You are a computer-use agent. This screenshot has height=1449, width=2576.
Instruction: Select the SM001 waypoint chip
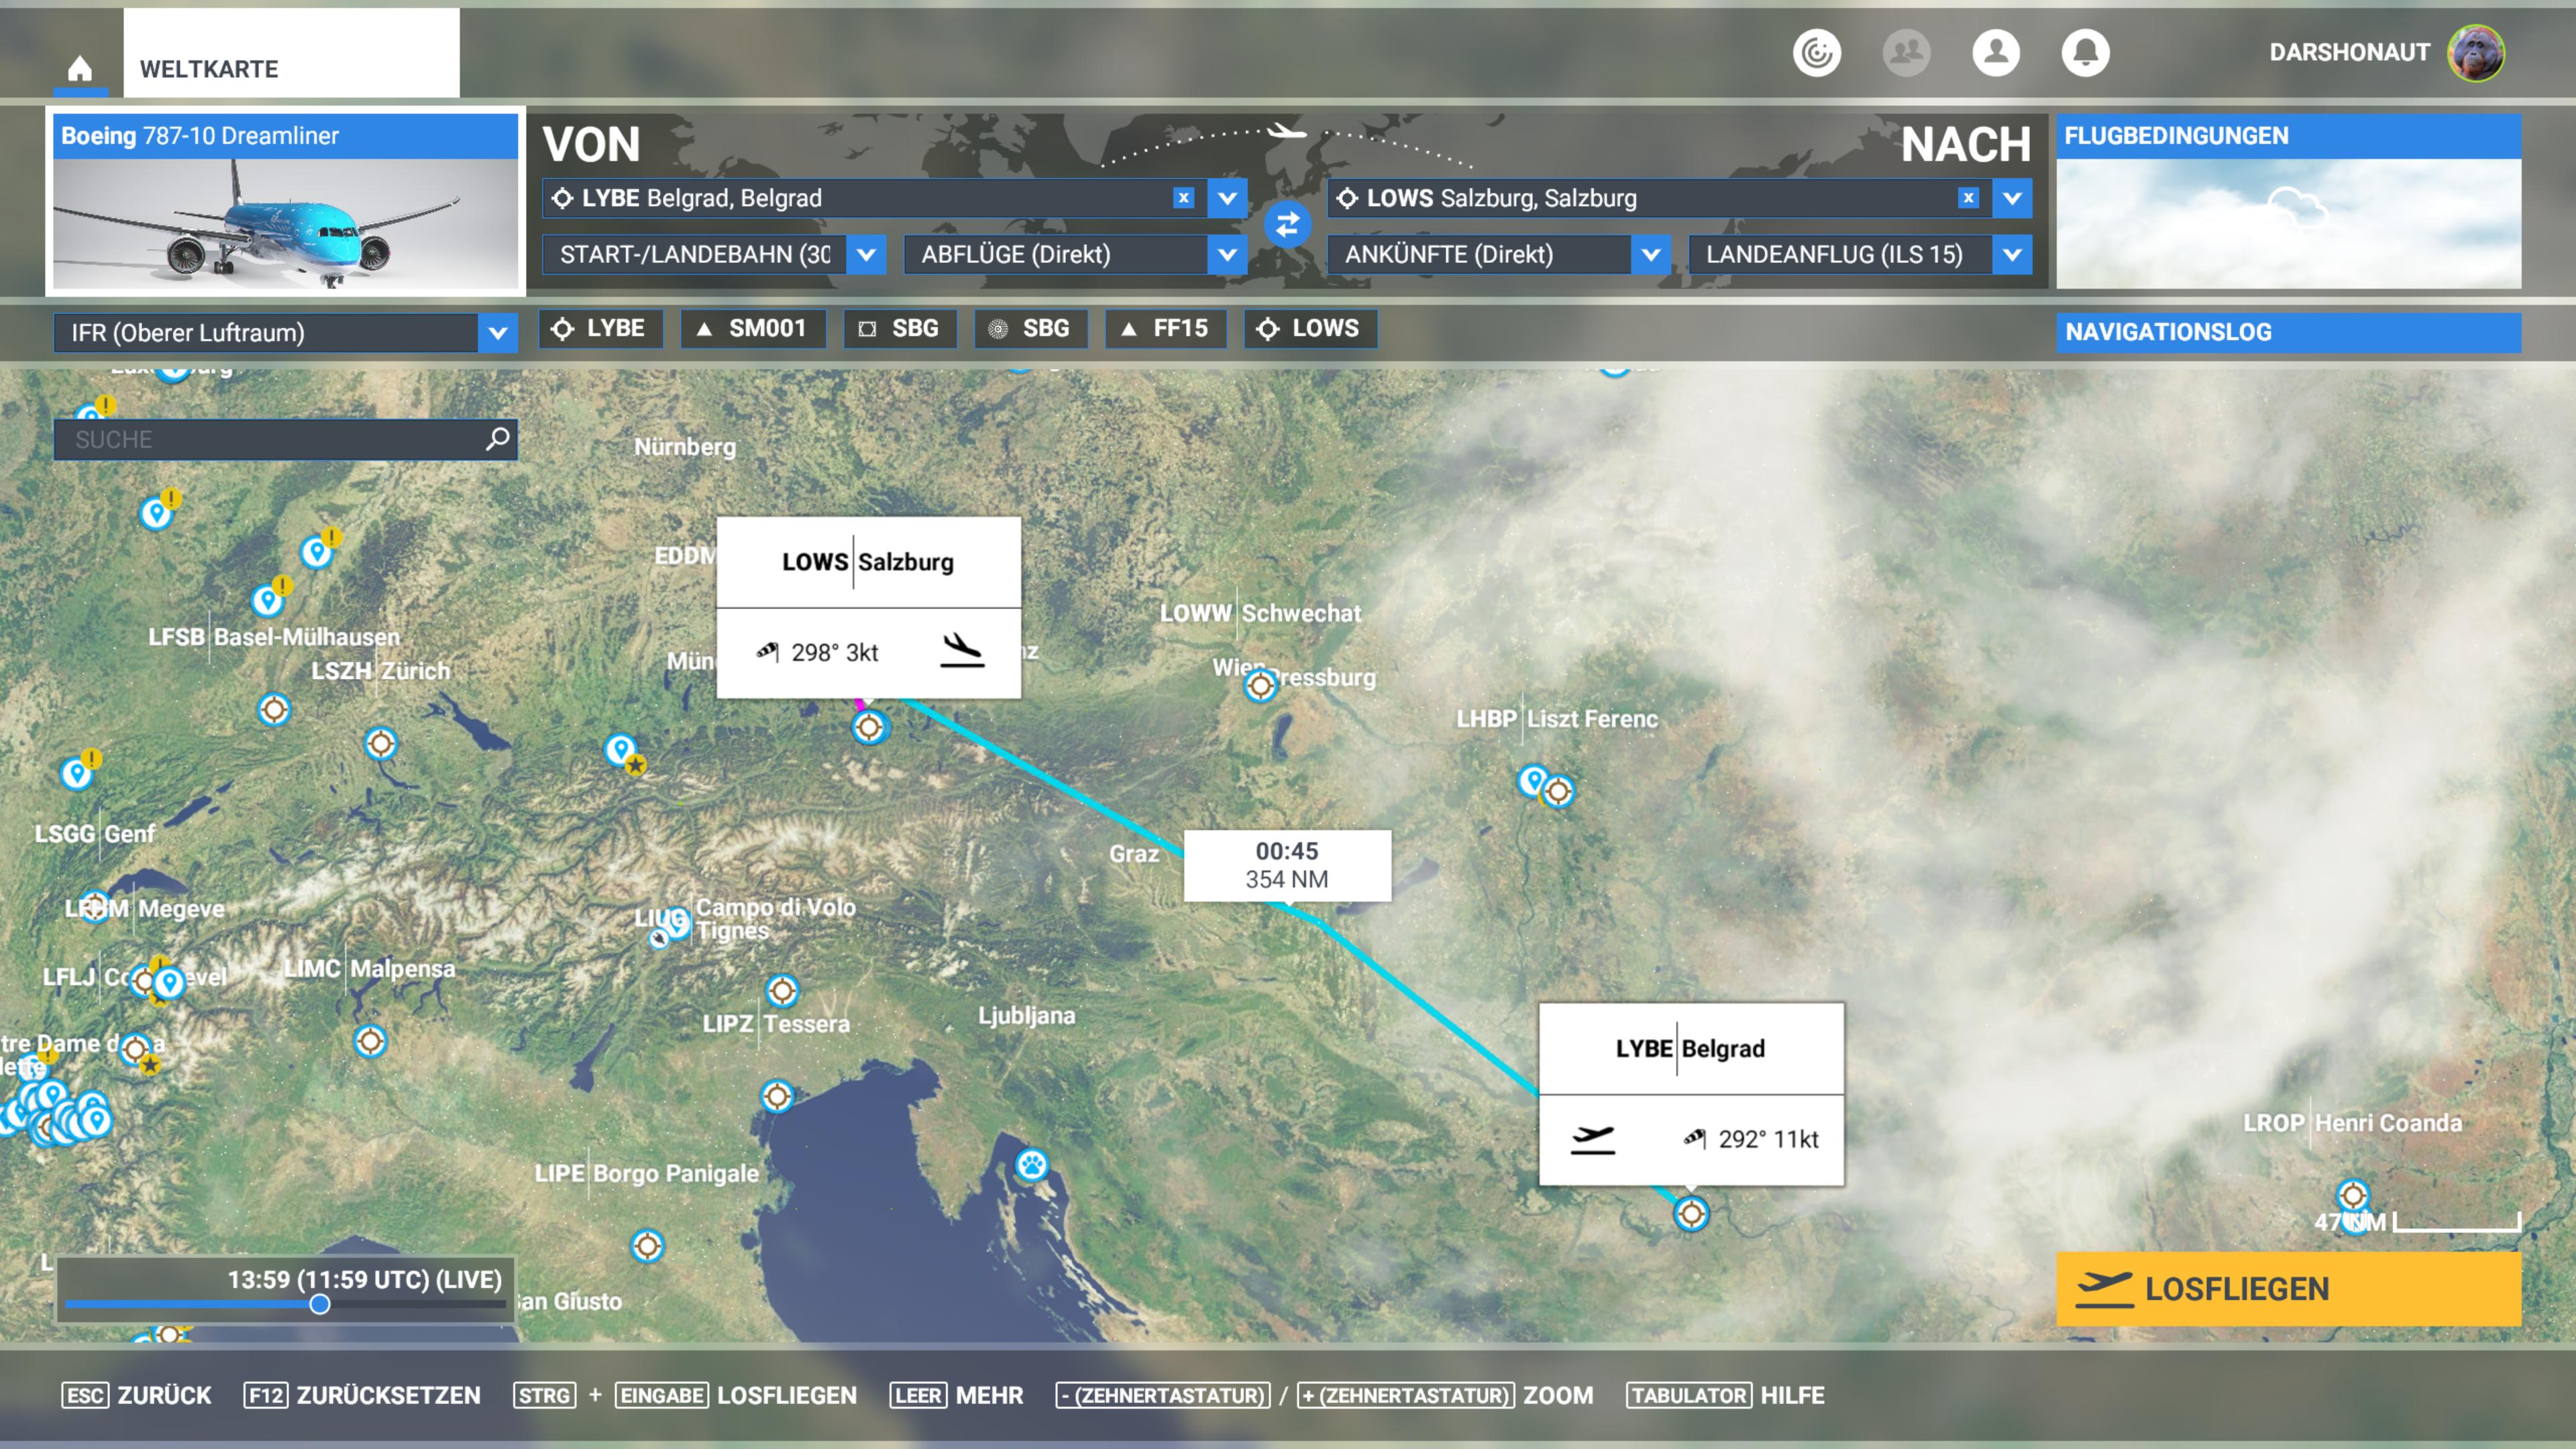pos(753,329)
